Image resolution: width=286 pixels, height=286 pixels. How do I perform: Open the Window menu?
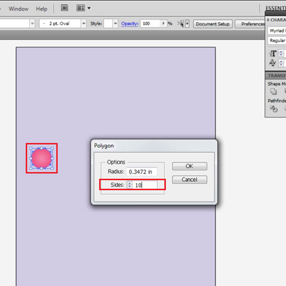point(18,9)
